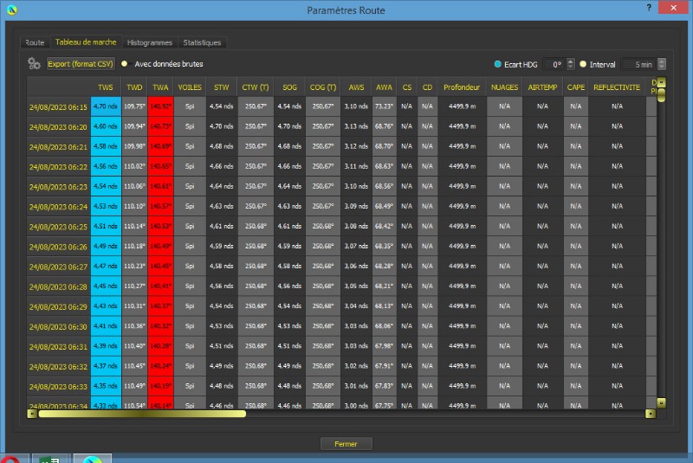Click horizontal scrollbar left arrow
This screenshot has height=463, width=693.
click(32, 414)
